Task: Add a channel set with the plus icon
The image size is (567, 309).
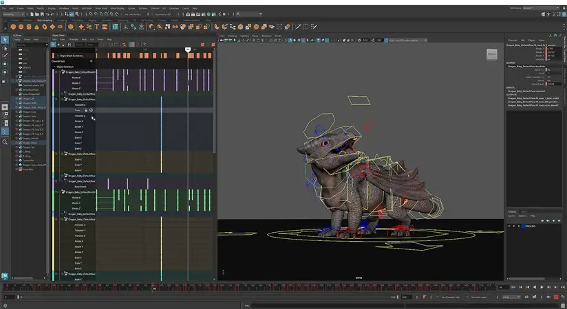Action: [x=91, y=61]
